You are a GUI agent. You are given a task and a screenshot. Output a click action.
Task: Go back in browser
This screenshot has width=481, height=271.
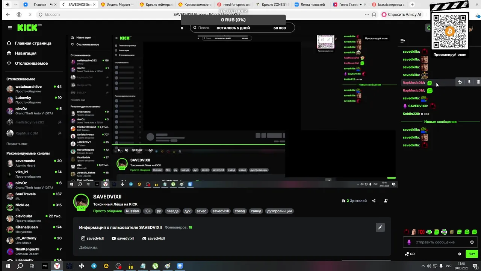click(x=8, y=14)
